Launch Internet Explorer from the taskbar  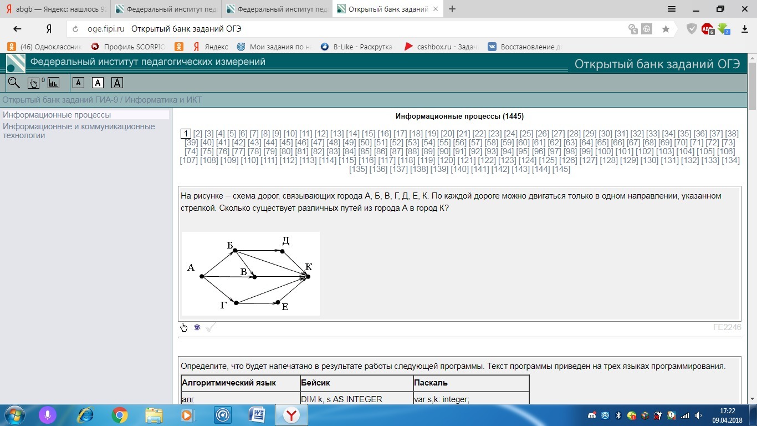(85, 415)
